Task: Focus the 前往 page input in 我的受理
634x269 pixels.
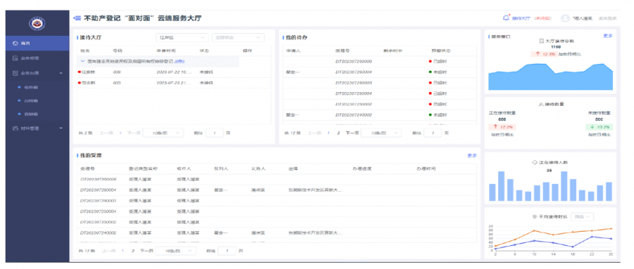Action: point(227,251)
